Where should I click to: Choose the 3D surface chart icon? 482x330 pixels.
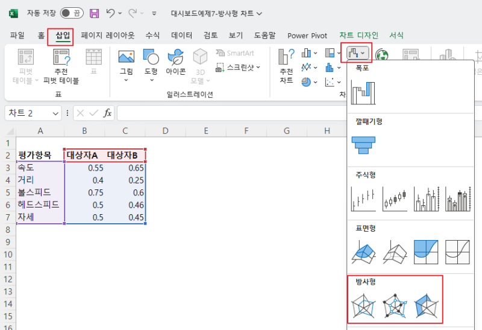(363, 252)
